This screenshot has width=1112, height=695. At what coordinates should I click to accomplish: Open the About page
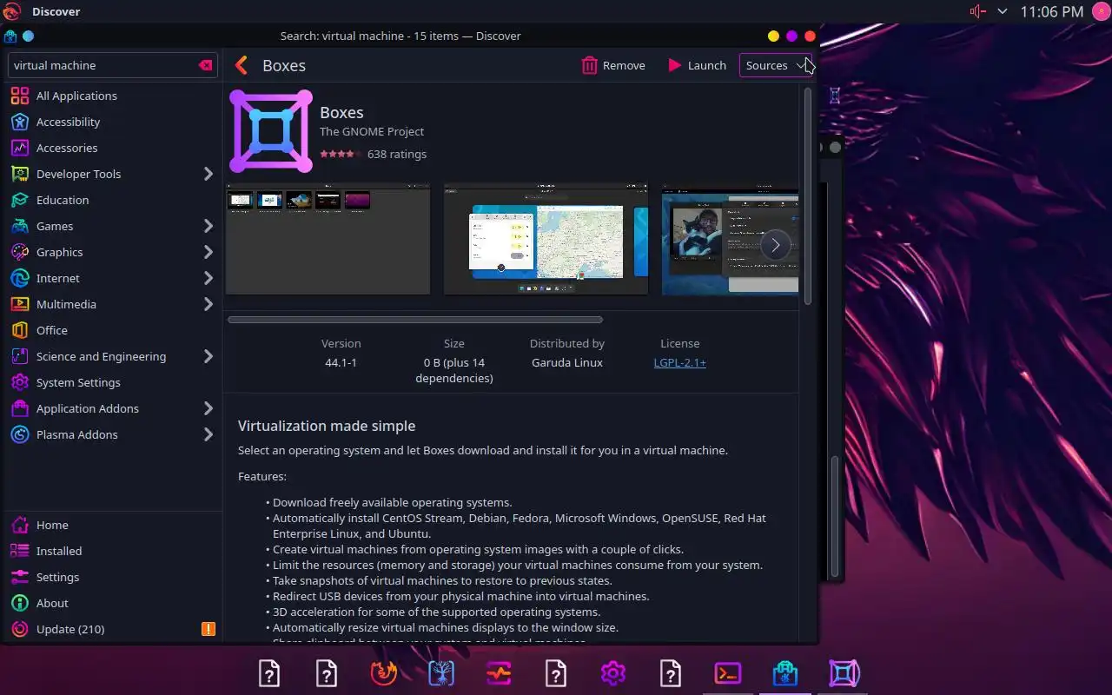click(111, 603)
